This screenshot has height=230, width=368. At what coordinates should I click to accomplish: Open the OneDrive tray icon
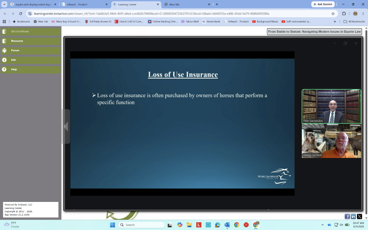(x=329, y=225)
